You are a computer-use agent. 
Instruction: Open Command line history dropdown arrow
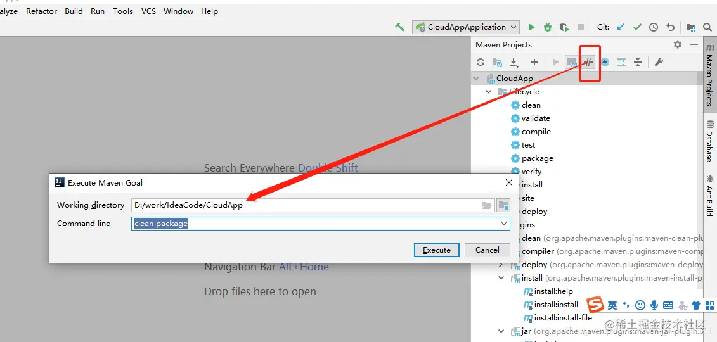(x=504, y=224)
